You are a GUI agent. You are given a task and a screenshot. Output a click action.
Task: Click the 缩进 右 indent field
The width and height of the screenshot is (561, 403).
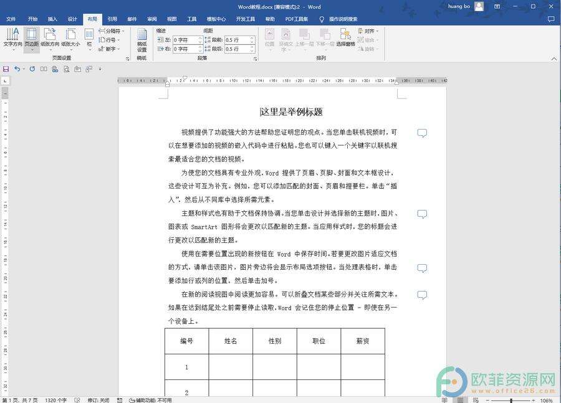coord(188,49)
